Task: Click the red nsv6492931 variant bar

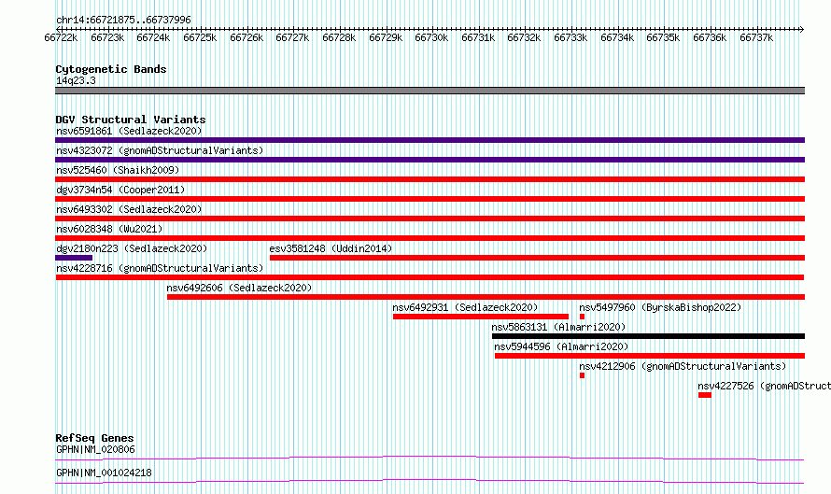Action: [x=481, y=317]
